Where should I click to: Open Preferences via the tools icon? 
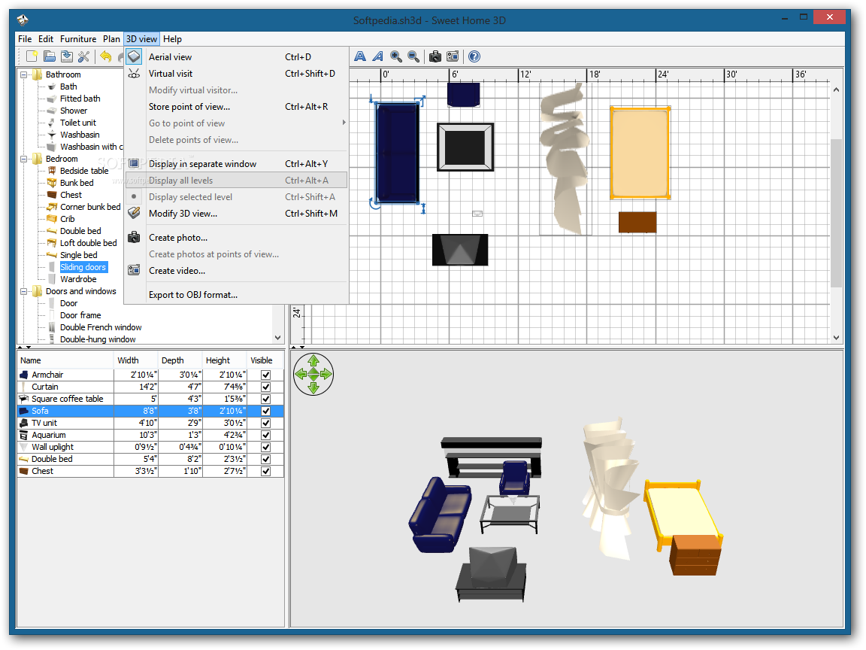click(x=84, y=56)
